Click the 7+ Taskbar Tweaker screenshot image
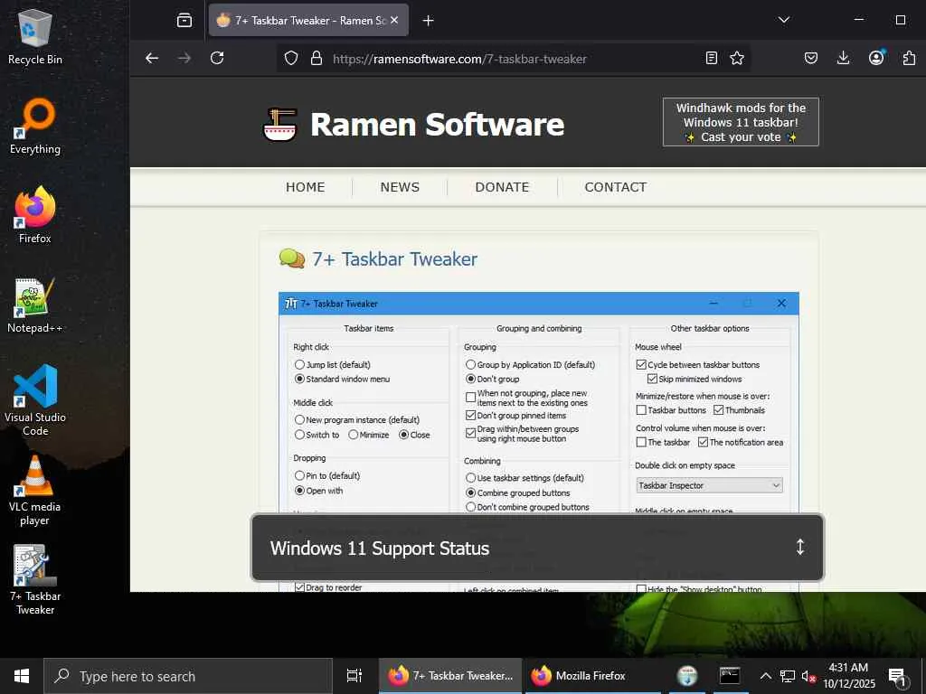The width and height of the screenshot is (926, 694). pos(539,441)
